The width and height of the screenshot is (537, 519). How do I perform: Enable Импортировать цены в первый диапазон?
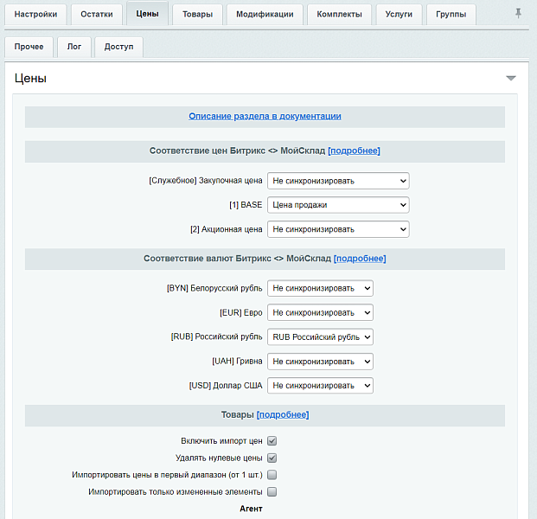point(272,475)
